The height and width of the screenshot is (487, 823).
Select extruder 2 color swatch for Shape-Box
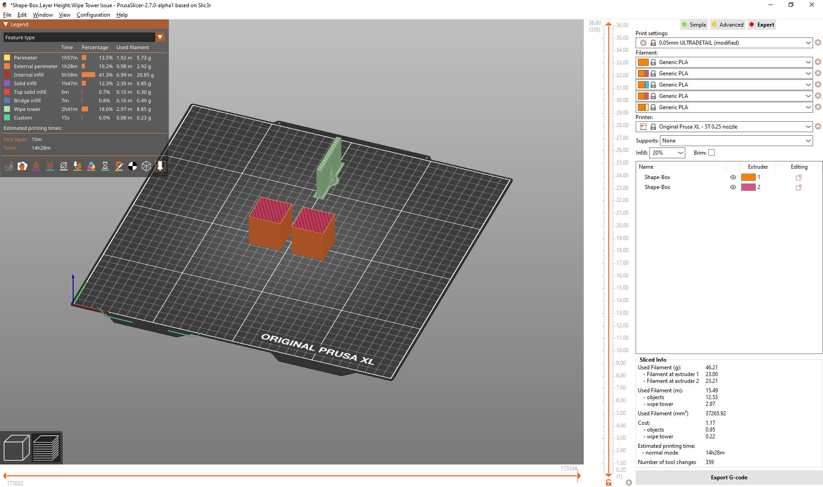(749, 187)
